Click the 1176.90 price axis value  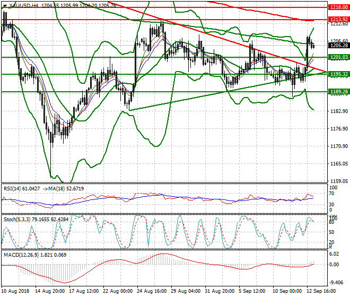(339, 129)
